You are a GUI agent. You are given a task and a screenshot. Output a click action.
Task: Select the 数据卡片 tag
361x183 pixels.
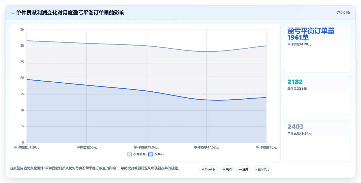click(262, 169)
